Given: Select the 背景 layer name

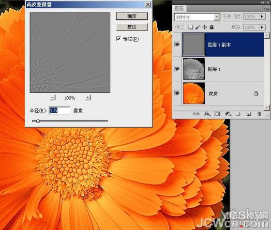Looking at the screenshot, I should (x=213, y=93).
